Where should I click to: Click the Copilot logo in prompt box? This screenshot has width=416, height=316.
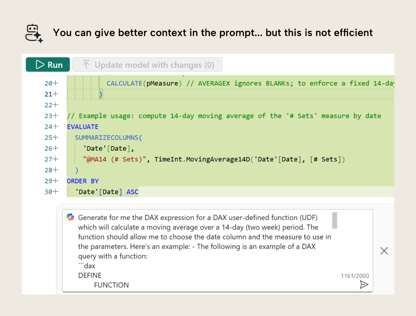[70, 217]
